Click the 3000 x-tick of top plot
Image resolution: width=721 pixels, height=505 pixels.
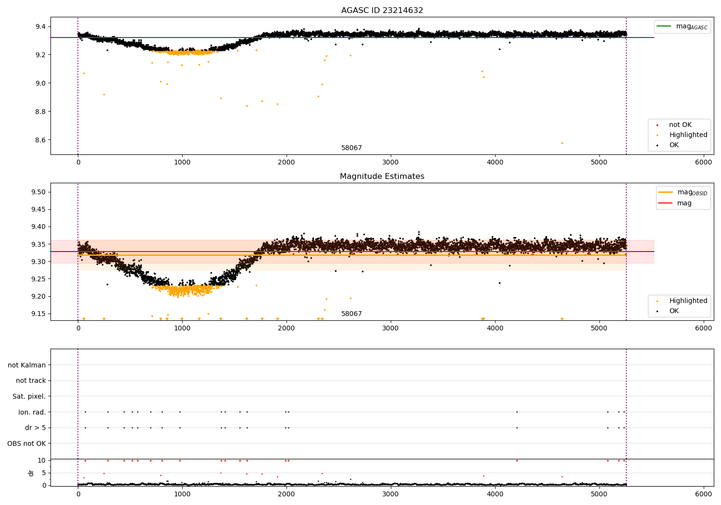(391, 162)
